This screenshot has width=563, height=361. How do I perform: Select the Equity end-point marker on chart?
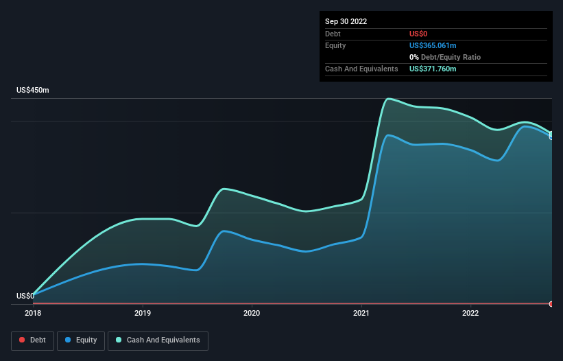click(551, 137)
